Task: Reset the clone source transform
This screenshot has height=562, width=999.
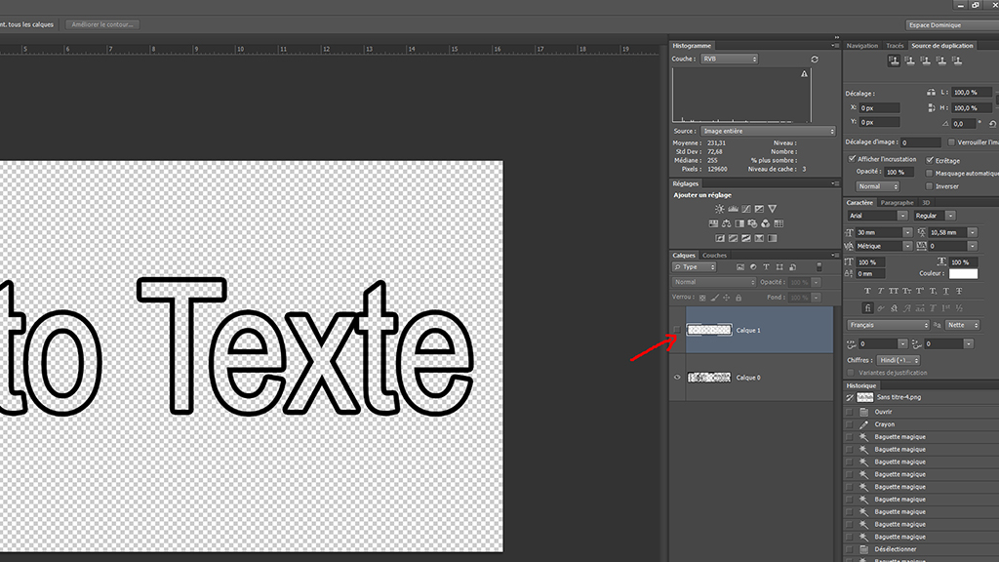Action: point(992,124)
